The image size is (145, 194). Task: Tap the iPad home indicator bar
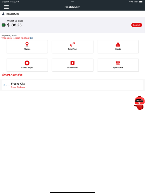click(72, 192)
